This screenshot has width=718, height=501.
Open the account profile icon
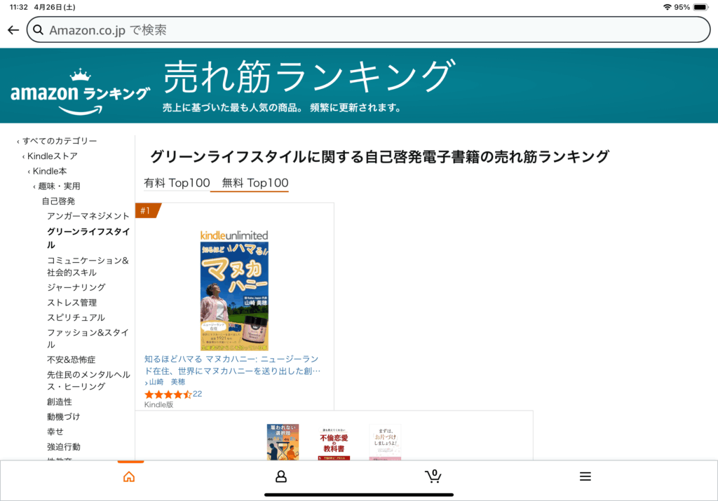[x=281, y=476]
